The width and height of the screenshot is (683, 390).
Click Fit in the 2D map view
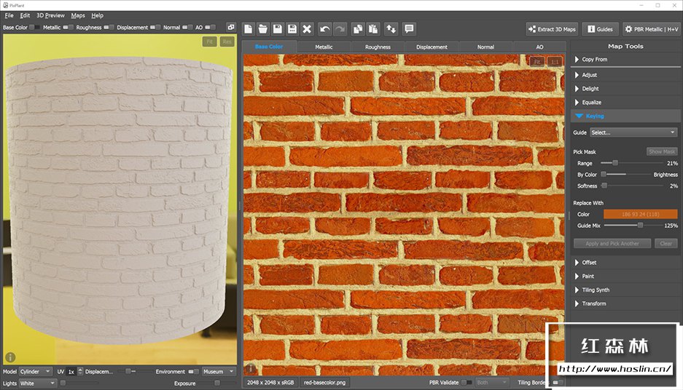tap(537, 62)
